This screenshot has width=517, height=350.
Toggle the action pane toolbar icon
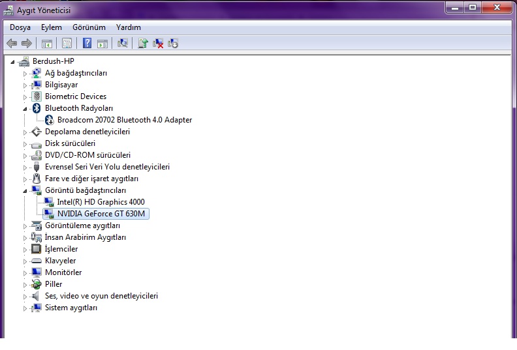tap(102, 43)
